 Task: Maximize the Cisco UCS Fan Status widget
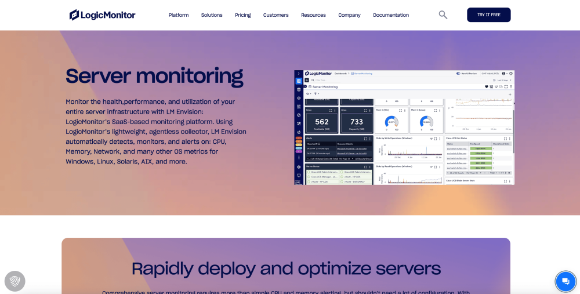point(505,139)
